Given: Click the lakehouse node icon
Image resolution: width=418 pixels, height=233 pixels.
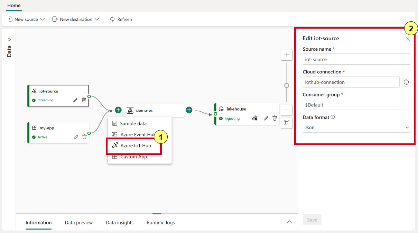Looking at the screenshot, I should (x=221, y=109).
